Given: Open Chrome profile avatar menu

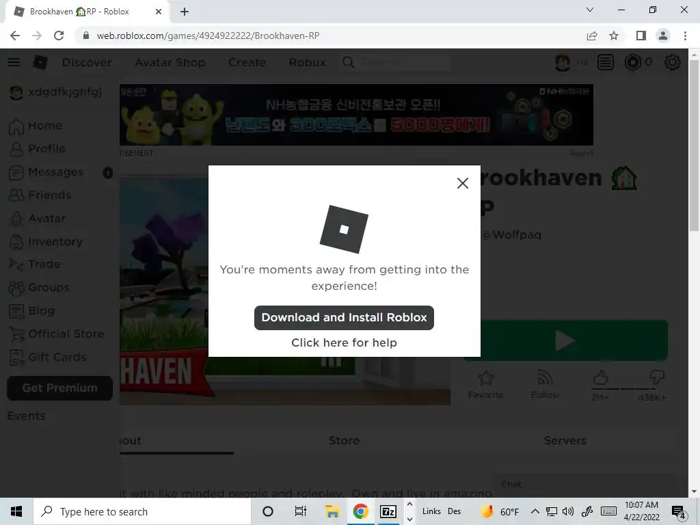Looking at the screenshot, I should pos(663,36).
